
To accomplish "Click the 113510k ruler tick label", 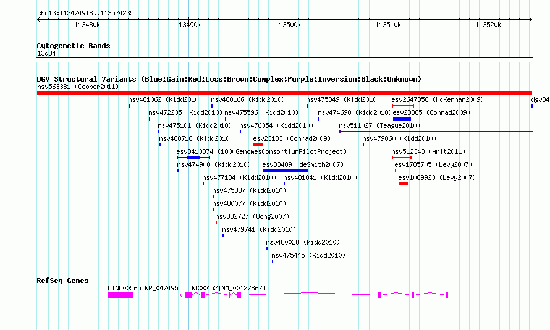I will 388,25.
